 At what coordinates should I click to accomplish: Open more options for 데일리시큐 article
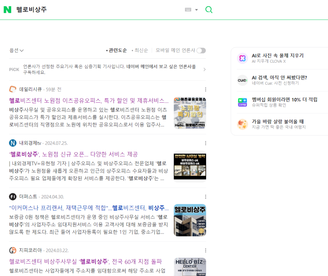206,89
